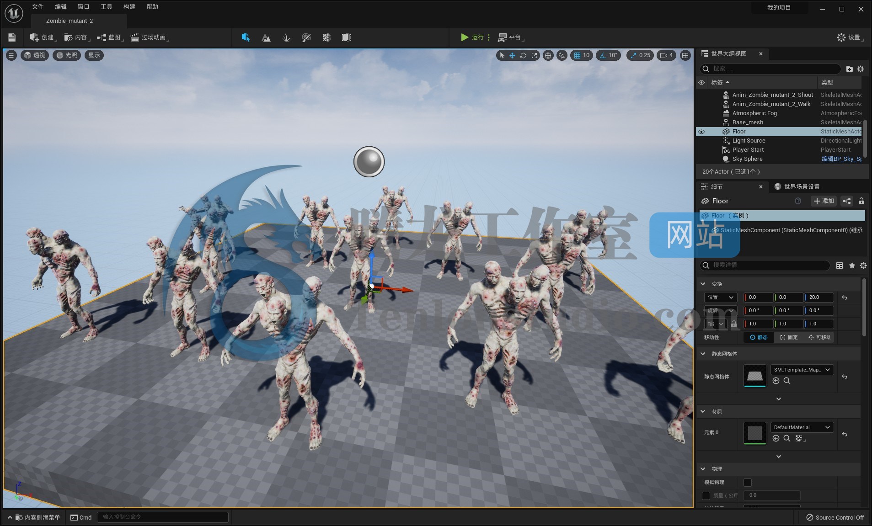
Task: Open viewport options hamburger menu
Action: [11, 55]
